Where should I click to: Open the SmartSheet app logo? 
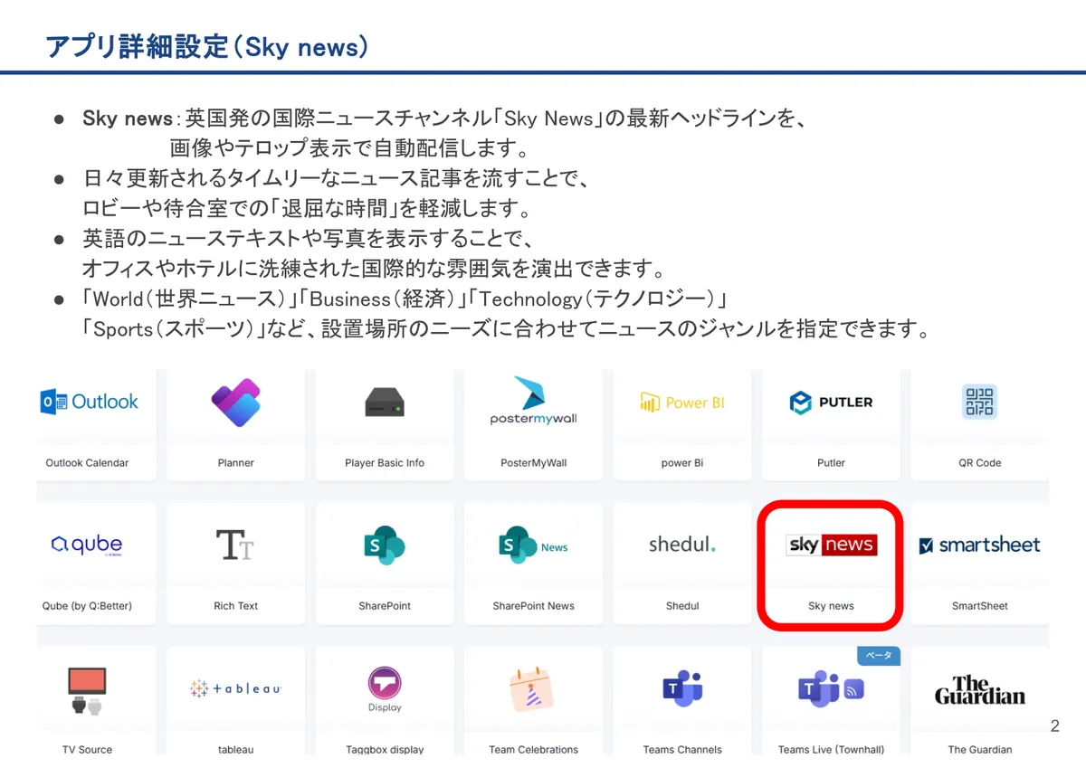pos(979,545)
